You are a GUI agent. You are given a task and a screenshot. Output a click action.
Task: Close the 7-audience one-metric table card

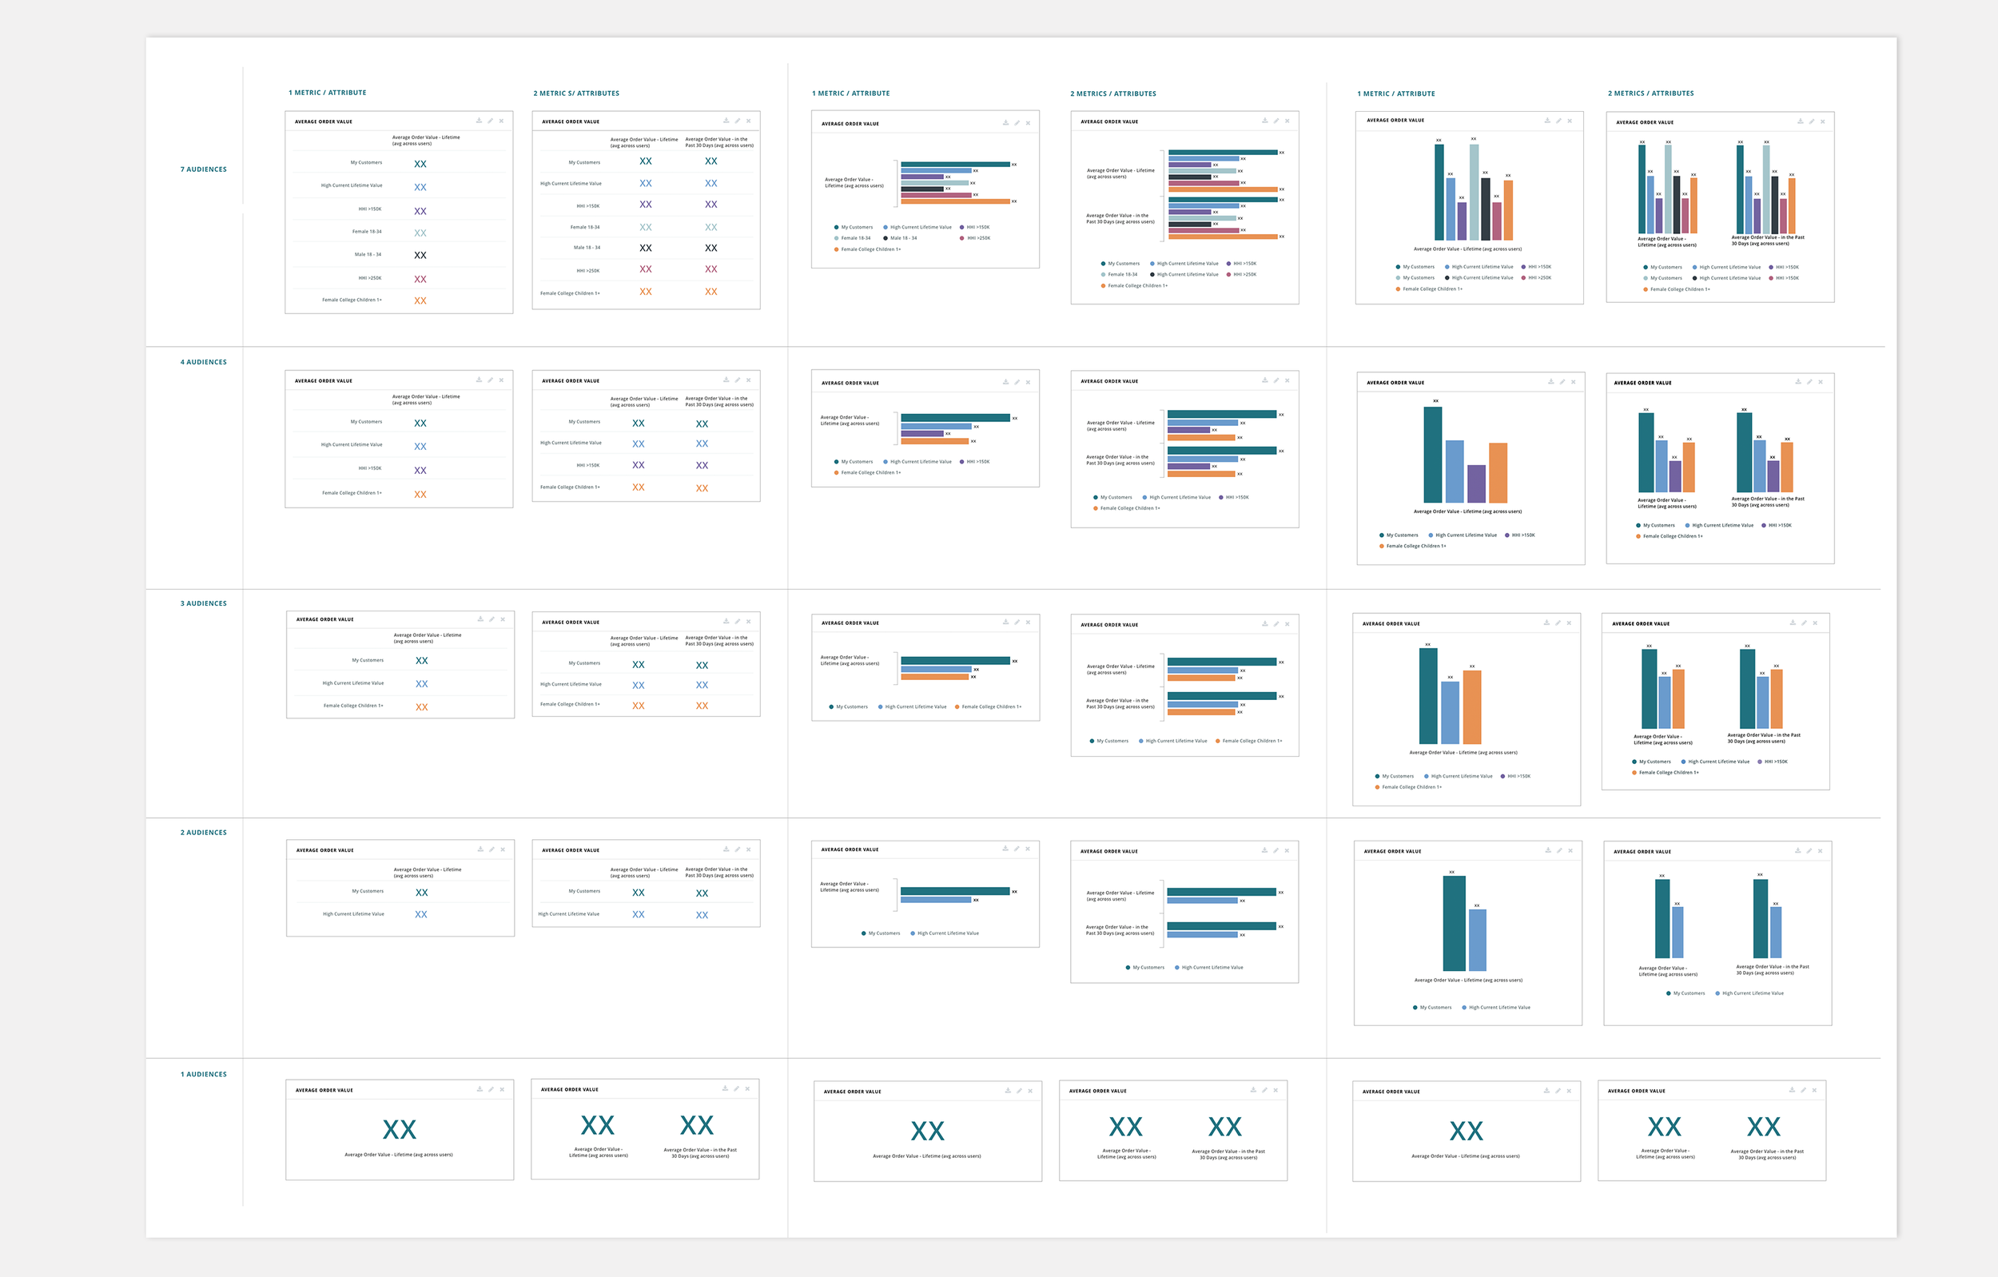501,121
